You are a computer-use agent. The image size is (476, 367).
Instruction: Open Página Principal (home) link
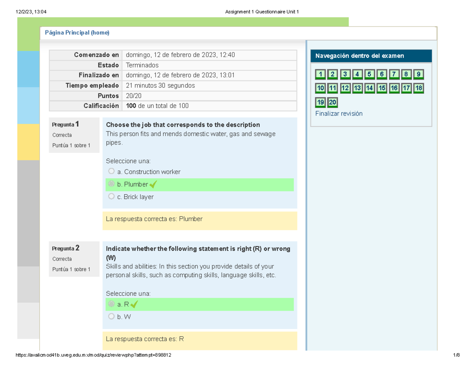(x=77, y=33)
